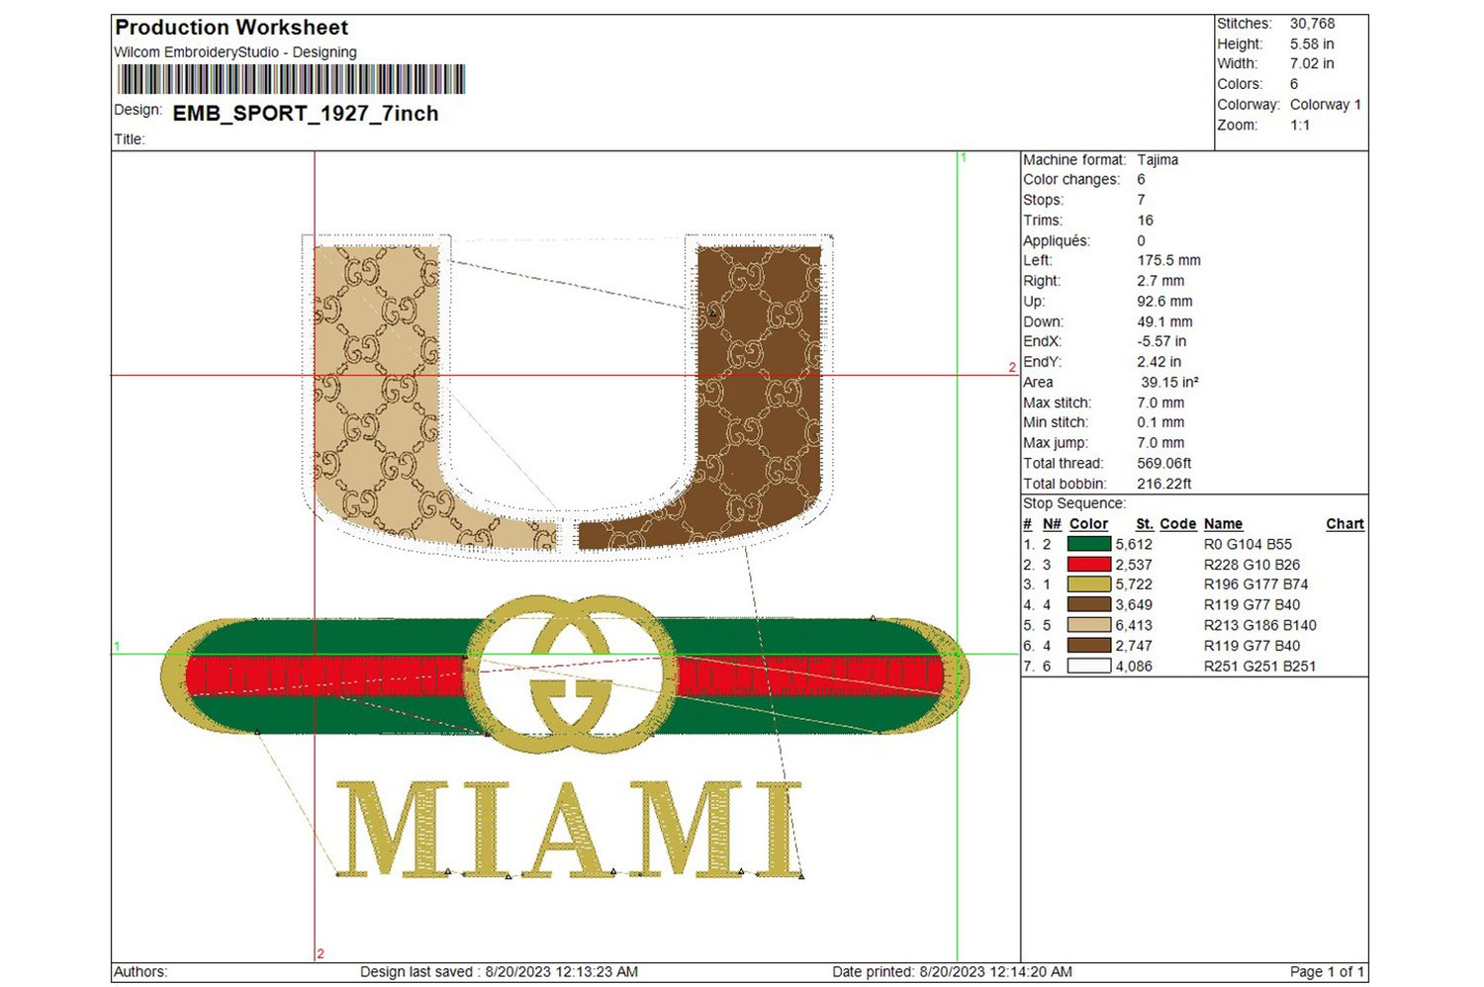Click the 'Page 1 of 1' indicator
This screenshot has width=1484, height=987.
coord(1327,972)
